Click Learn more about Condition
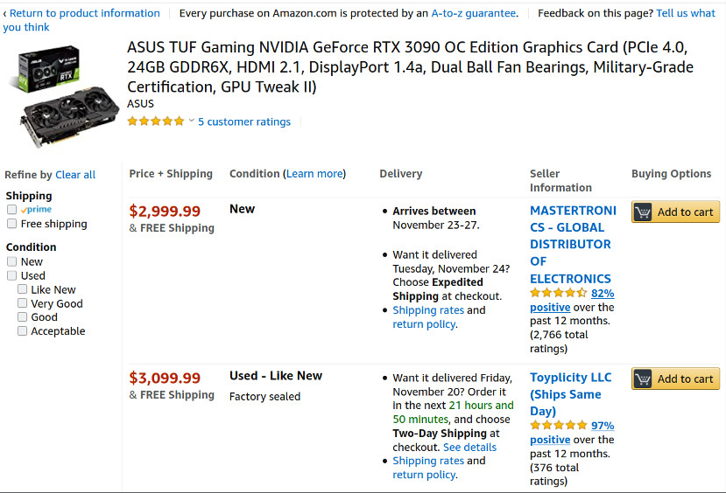 314,174
